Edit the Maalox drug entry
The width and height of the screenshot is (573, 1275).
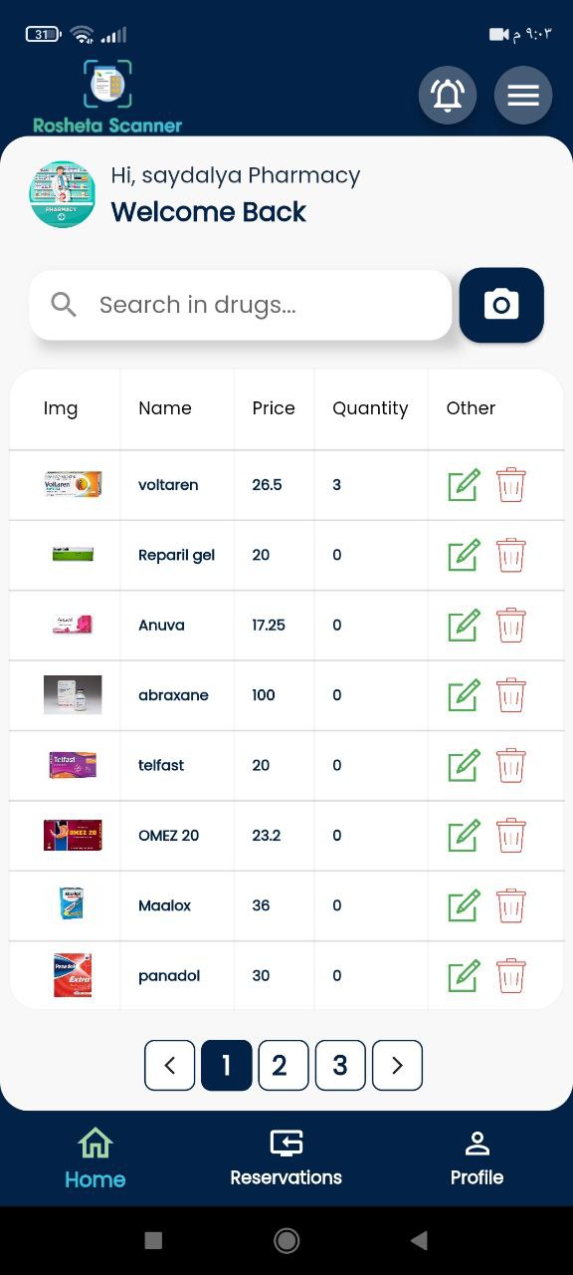[x=463, y=905]
